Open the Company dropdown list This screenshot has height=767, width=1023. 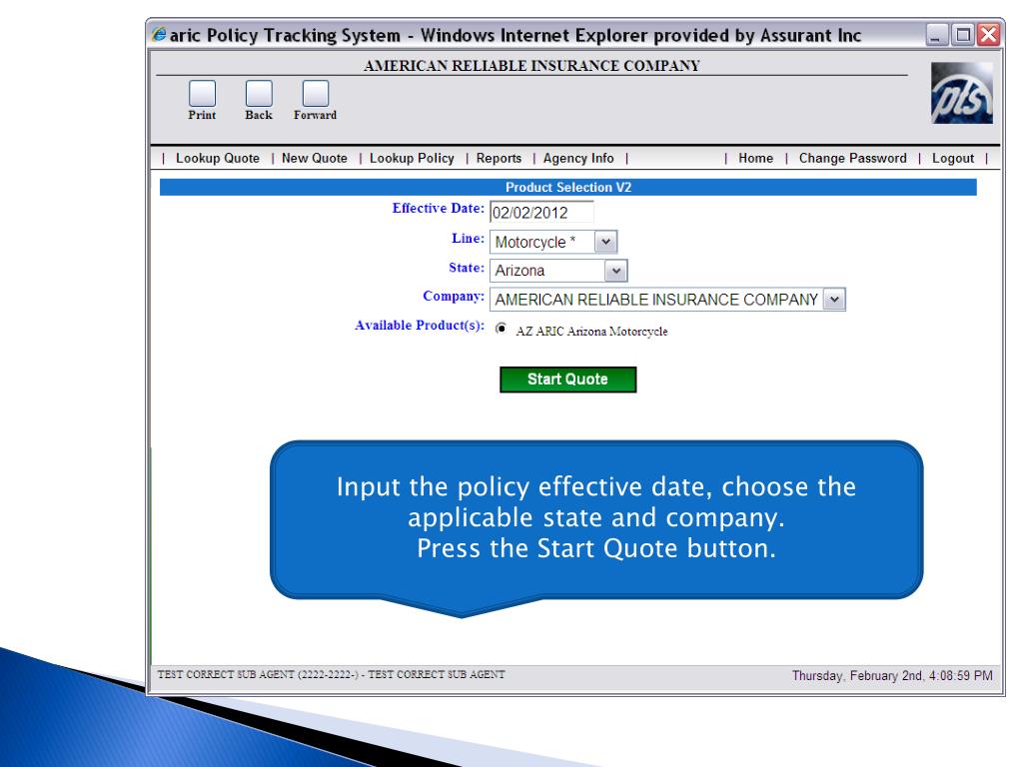[667, 300]
